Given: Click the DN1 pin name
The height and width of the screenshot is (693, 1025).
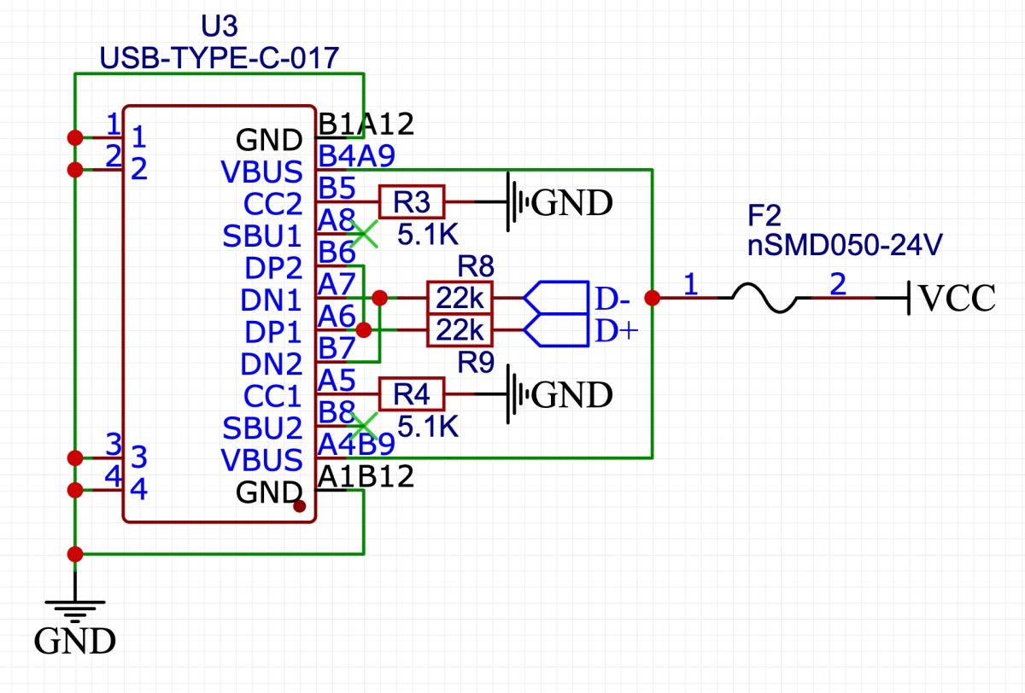Looking at the screenshot, I should pos(273,300).
